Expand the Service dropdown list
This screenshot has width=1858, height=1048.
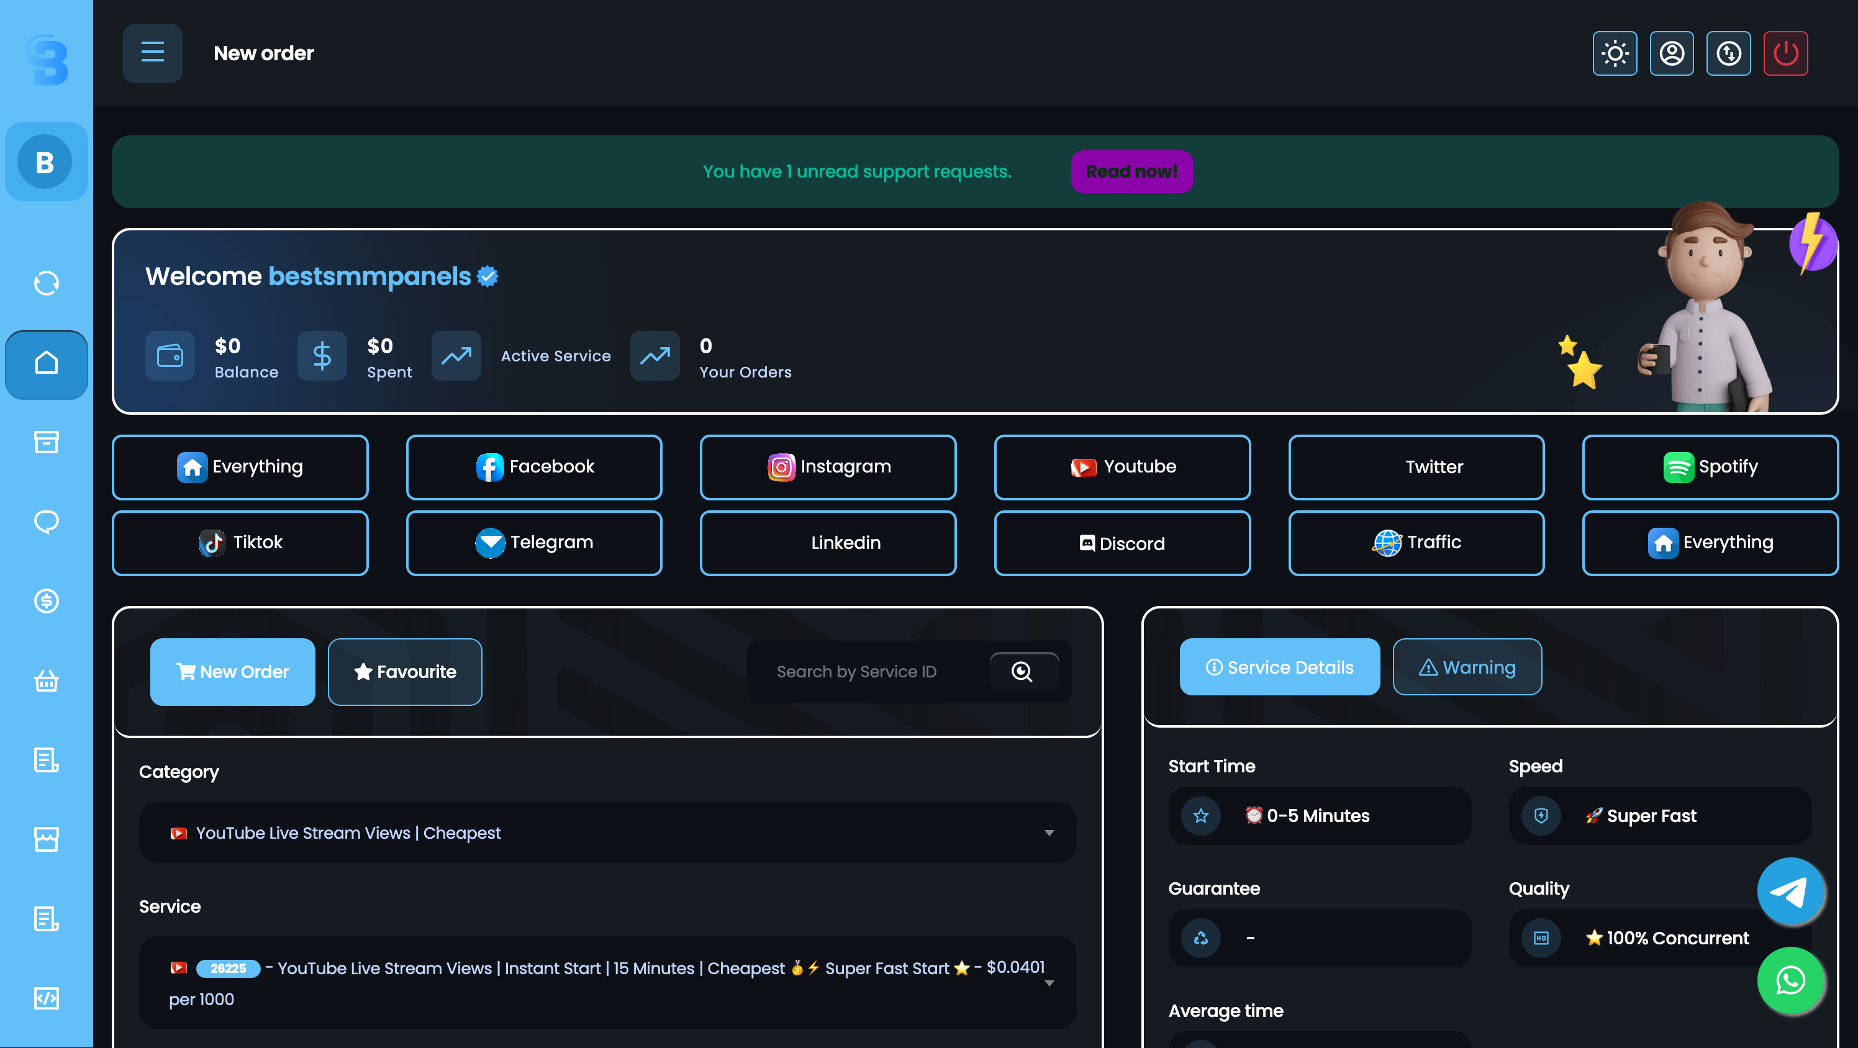coord(607,983)
